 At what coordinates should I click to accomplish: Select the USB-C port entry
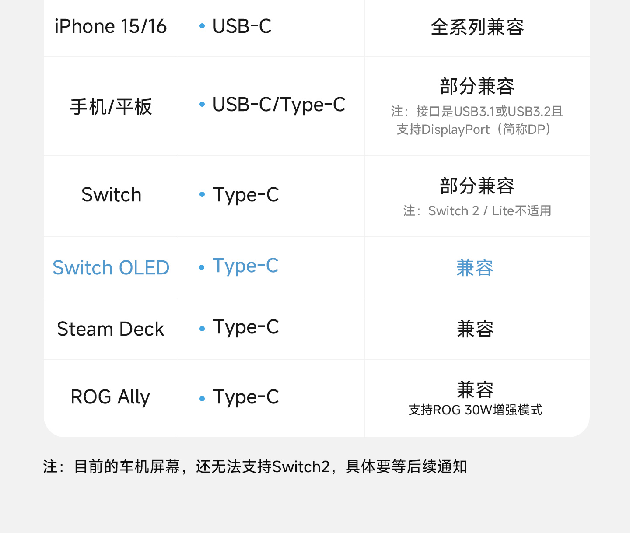(242, 26)
